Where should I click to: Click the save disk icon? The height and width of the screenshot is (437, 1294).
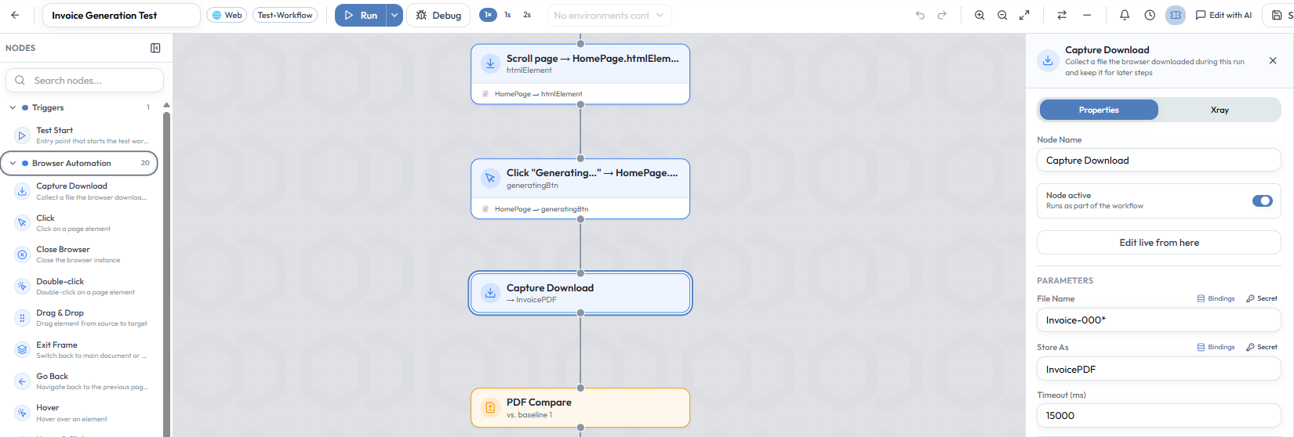pyautogui.click(x=1277, y=15)
